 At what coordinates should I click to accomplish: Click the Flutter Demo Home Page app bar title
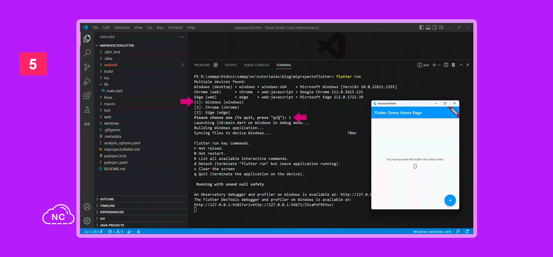tap(398, 113)
